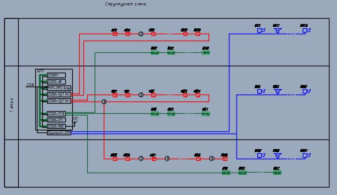Select the С2000-КПБ block
Screen dimensions: 337x195
pos(56,114)
